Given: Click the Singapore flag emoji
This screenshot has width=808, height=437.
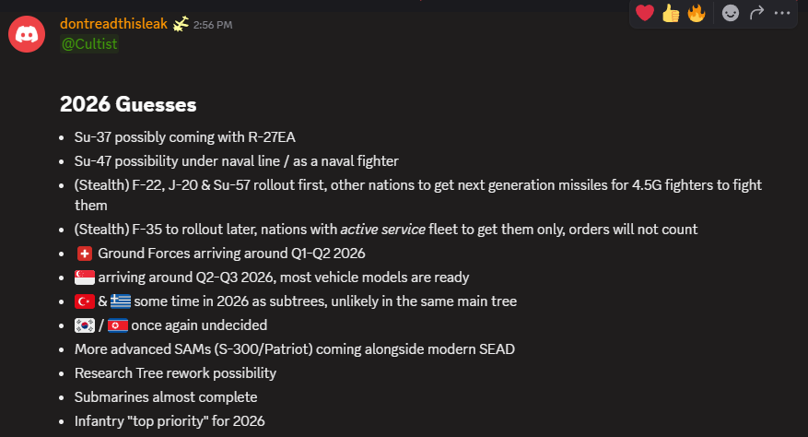Looking at the screenshot, I should (85, 277).
